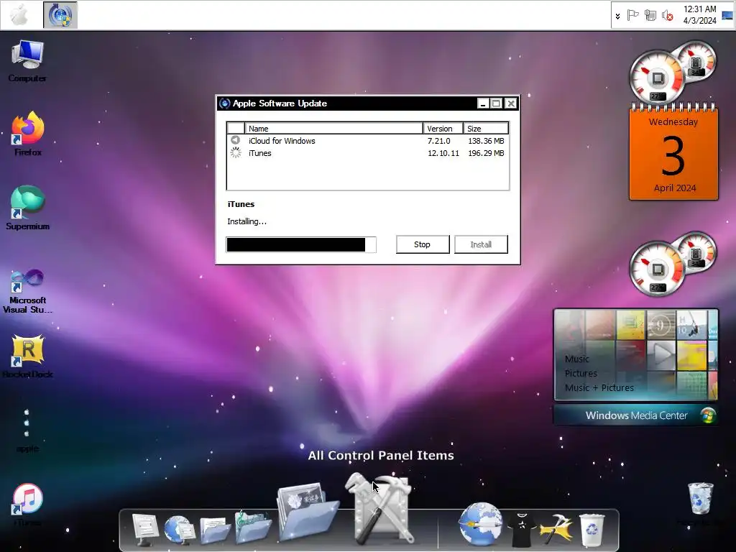
Task: Launch the RocketDock desktop shortcut
Action: point(28,356)
